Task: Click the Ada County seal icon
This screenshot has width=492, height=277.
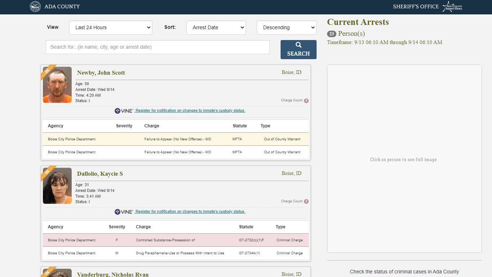Action: 35,6
